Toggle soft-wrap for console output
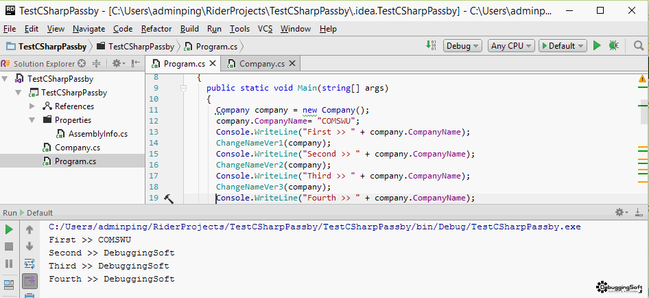This screenshot has width=649, height=298. [x=29, y=264]
